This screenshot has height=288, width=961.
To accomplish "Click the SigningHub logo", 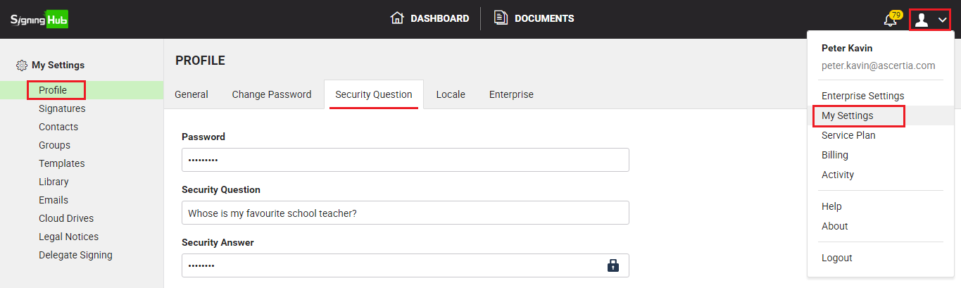I will point(39,19).
